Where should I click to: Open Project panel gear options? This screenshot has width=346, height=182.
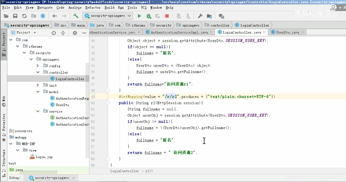[x=75, y=33]
